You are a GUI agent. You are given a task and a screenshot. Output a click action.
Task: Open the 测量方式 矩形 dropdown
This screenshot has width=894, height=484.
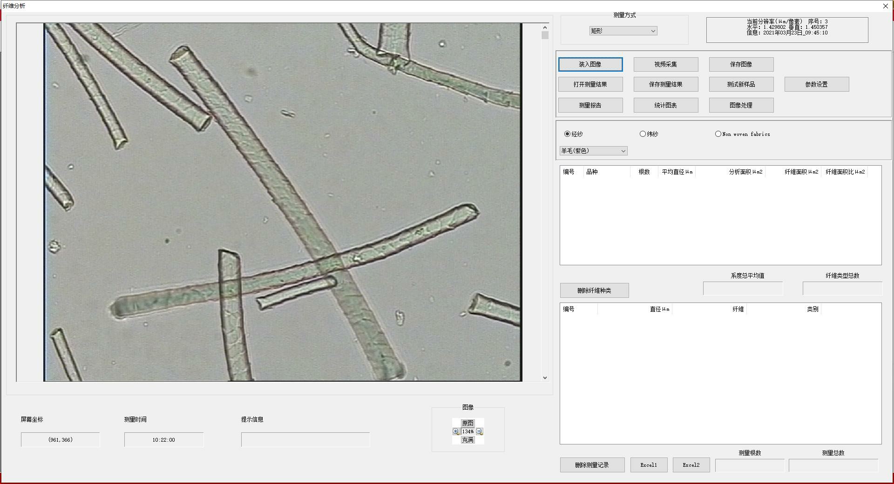click(623, 31)
